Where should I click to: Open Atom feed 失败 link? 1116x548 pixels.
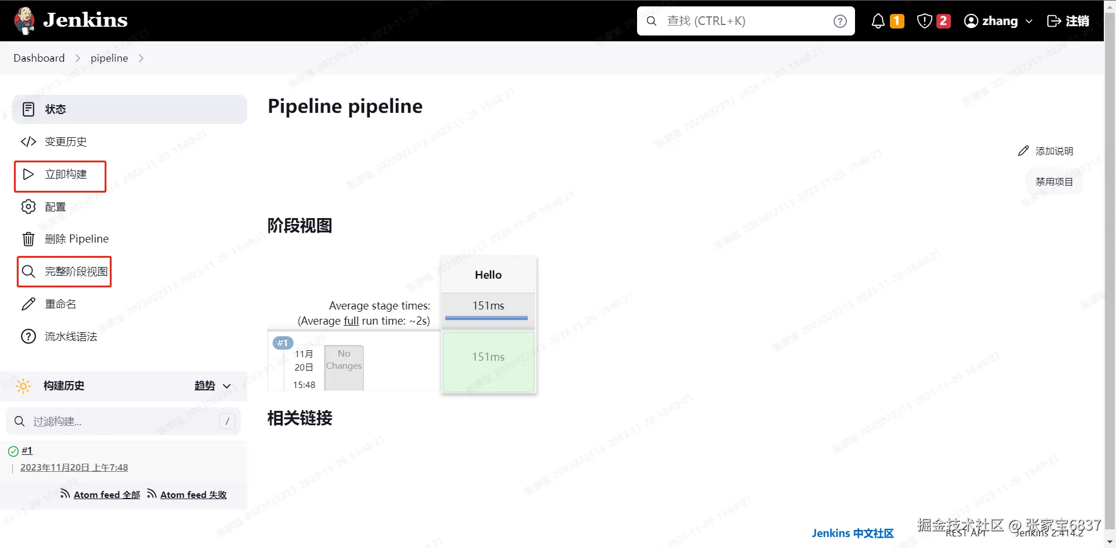(194, 494)
